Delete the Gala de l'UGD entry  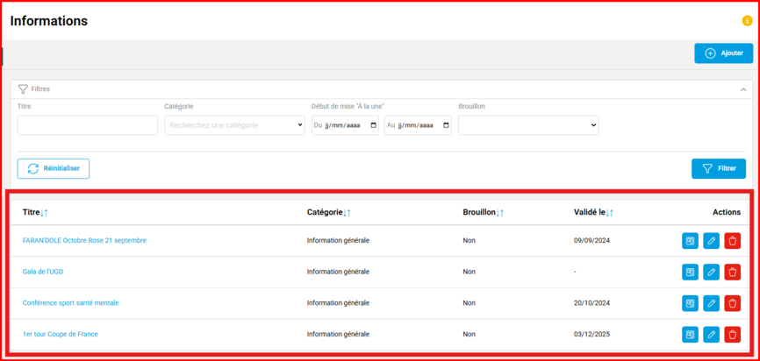[732, 272]
